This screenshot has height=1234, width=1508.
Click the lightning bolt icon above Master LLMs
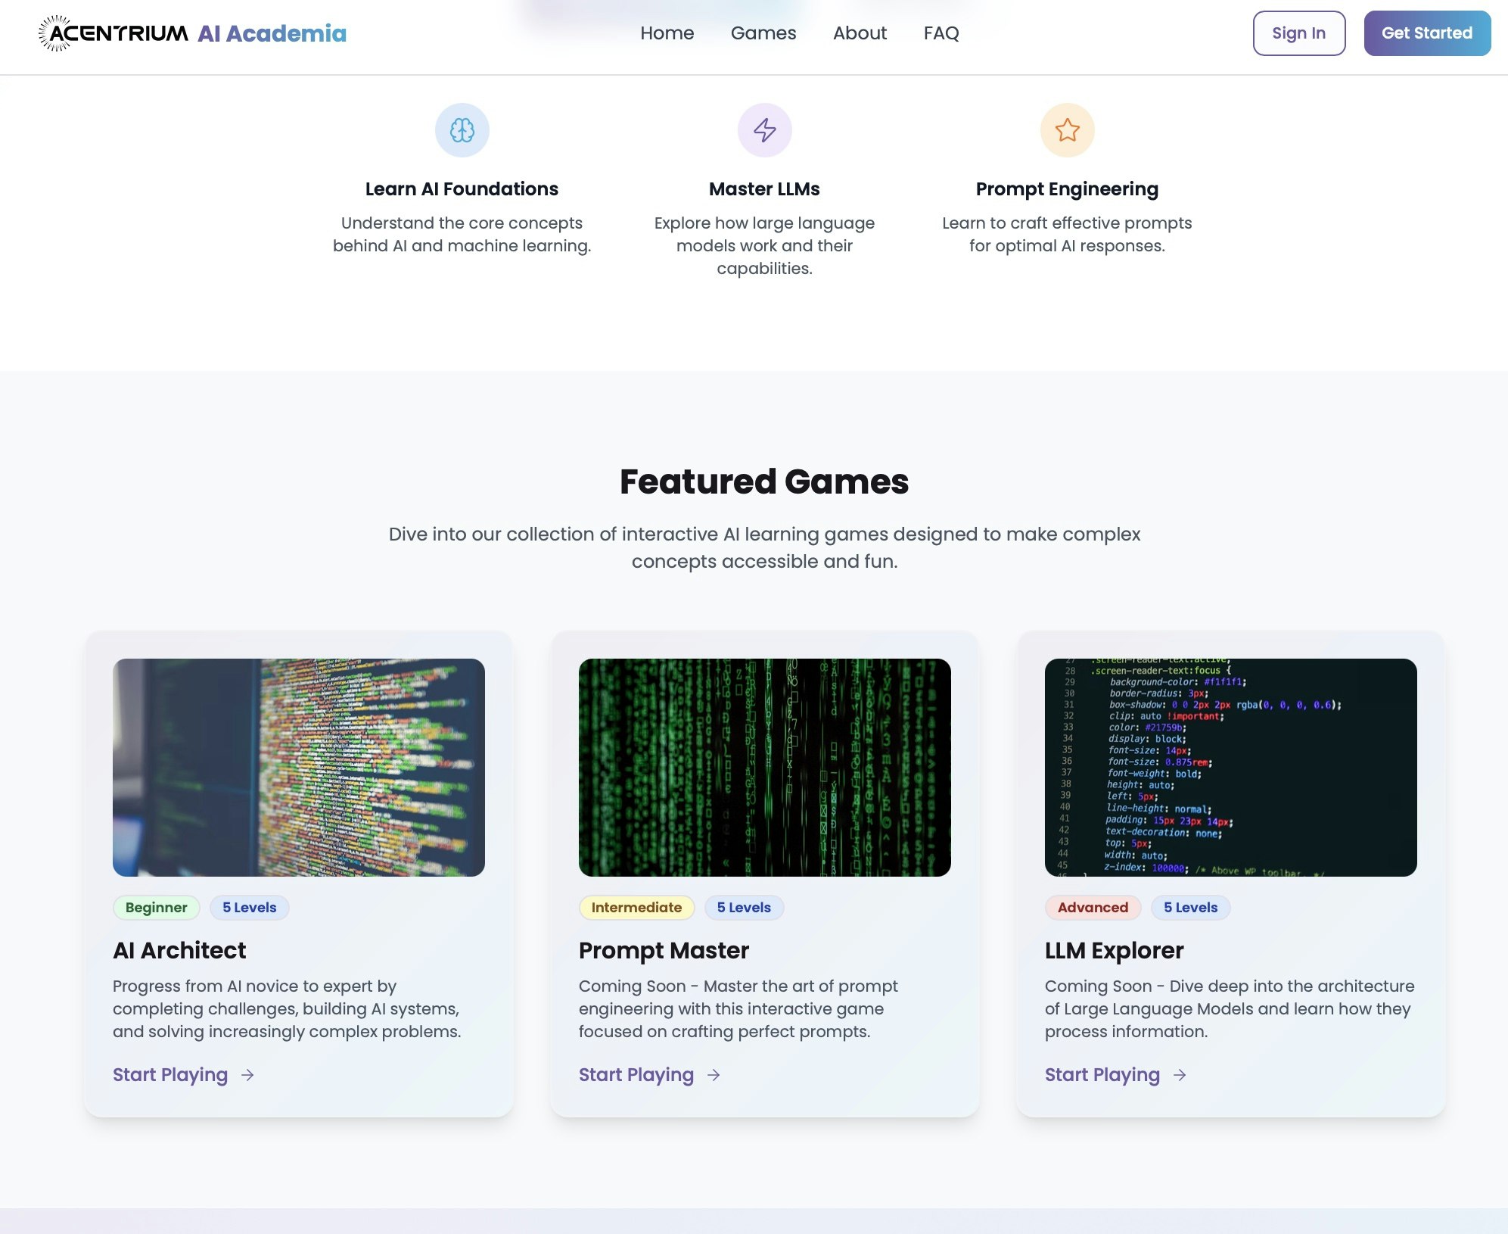(x=764, y=130)
